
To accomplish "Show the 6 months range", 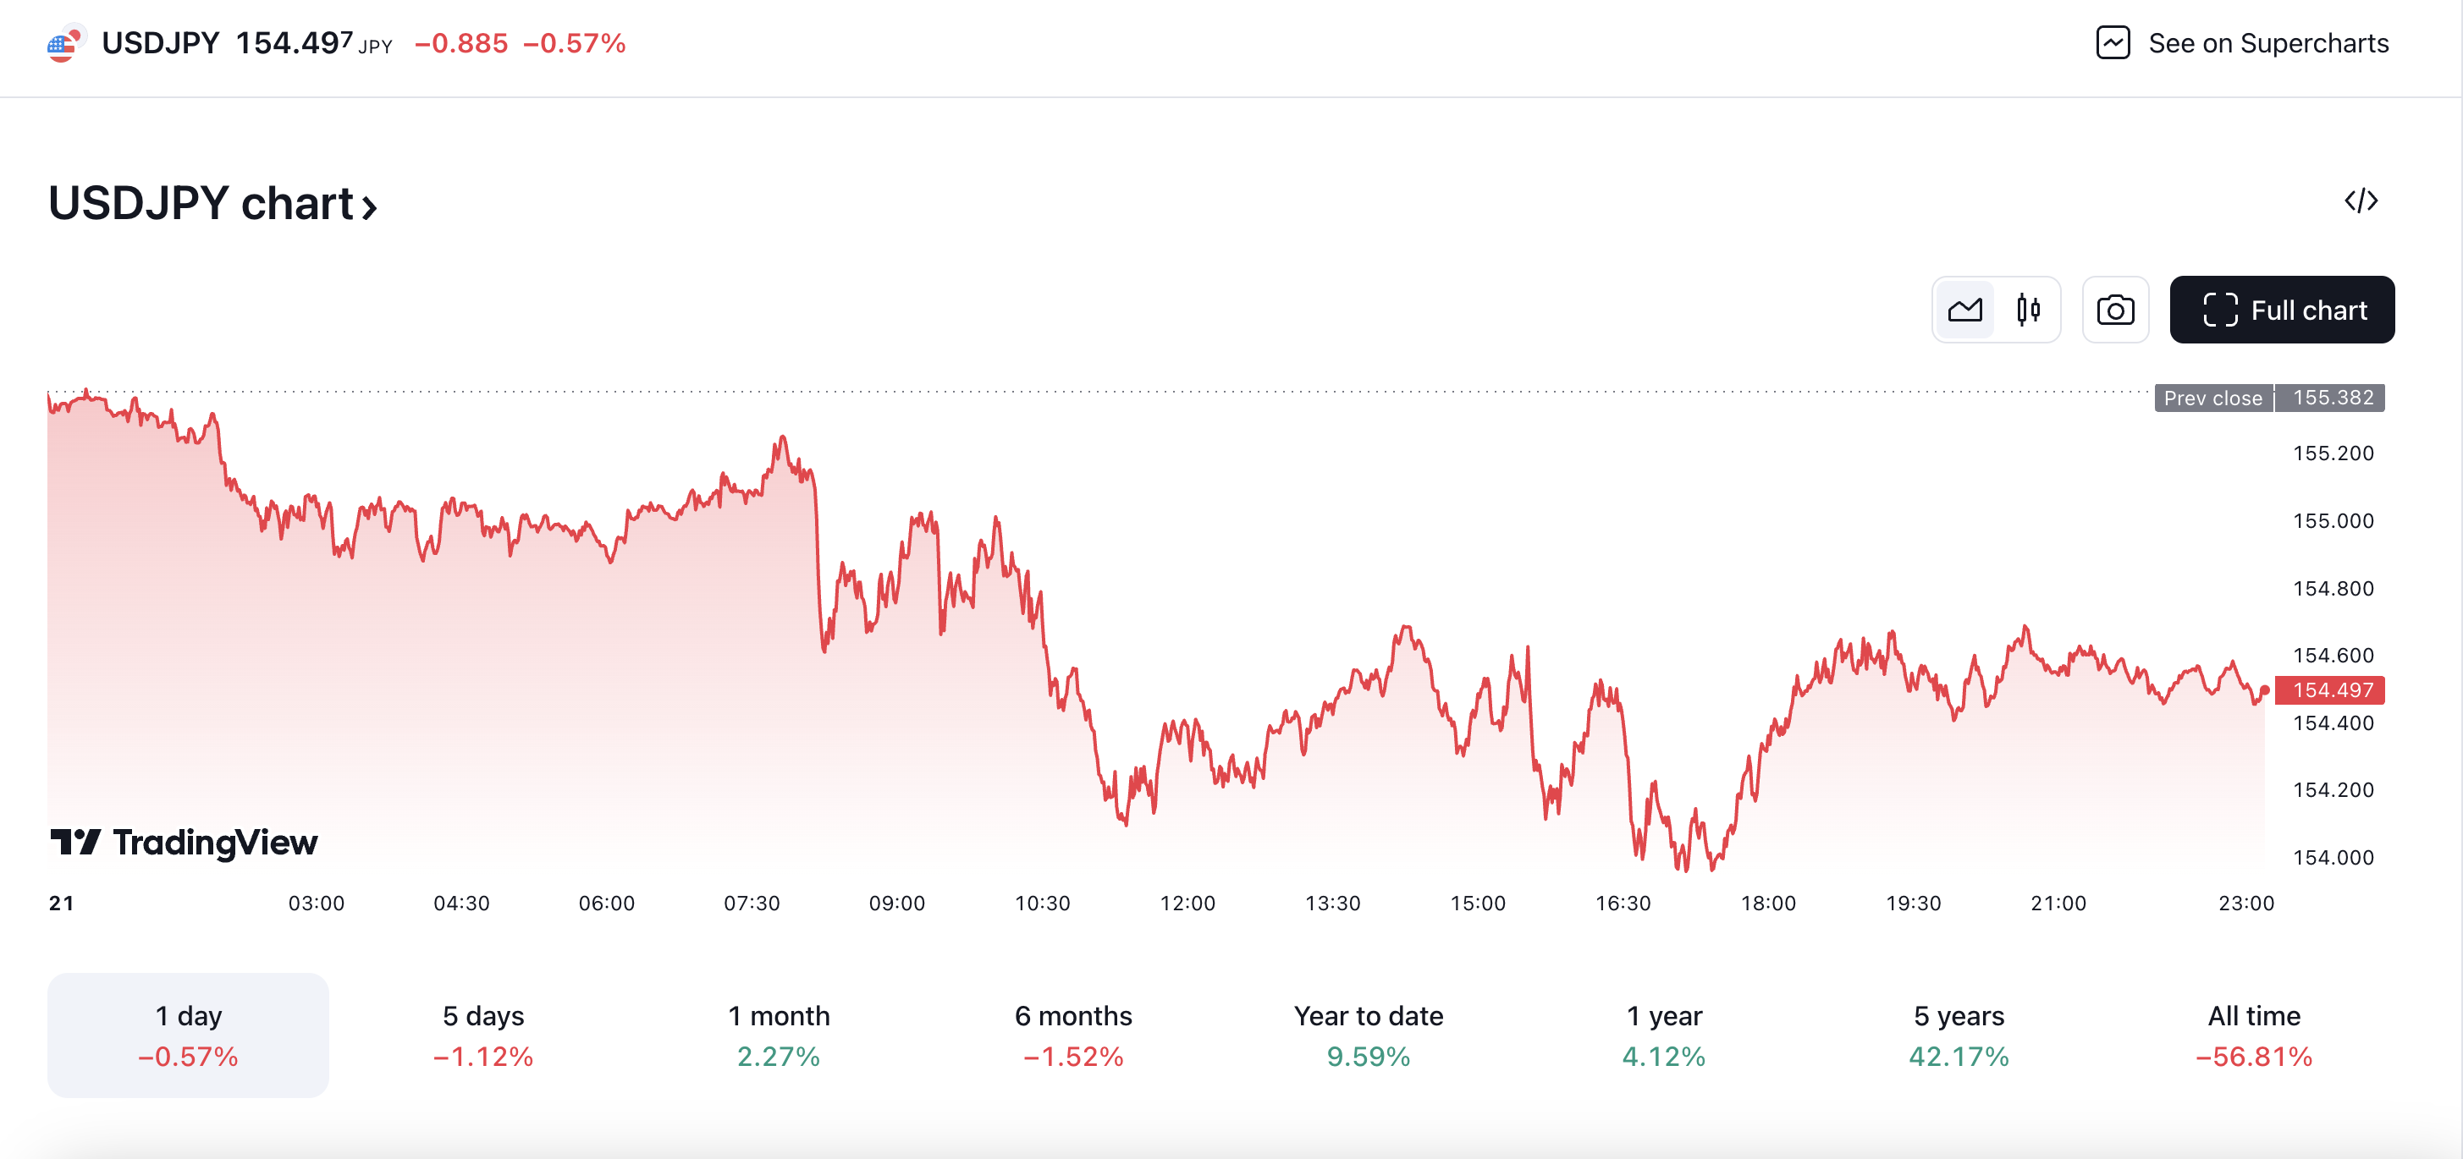I will pyautogui.click(x=1072, y=1035).
